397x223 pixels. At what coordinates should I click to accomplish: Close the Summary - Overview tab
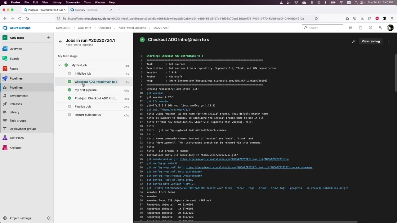(111, 10)
